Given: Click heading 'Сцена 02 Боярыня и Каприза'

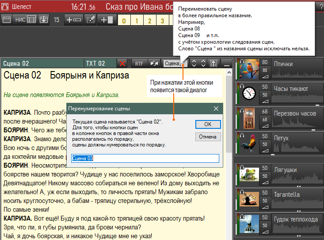Looking at the screenshot, I should tap(66, 75).
